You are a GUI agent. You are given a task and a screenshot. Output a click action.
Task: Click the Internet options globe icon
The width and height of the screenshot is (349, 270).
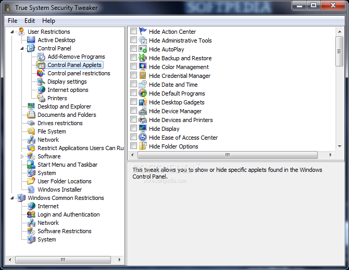click(41, 90)
